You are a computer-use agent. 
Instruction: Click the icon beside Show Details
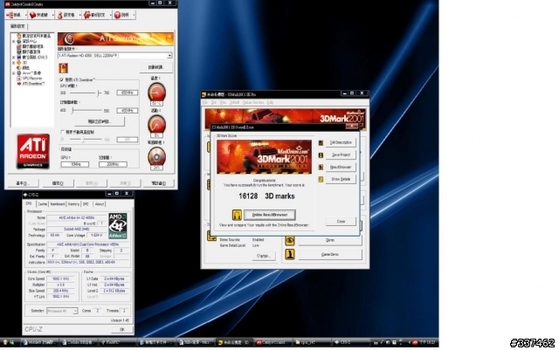[321, 179]
